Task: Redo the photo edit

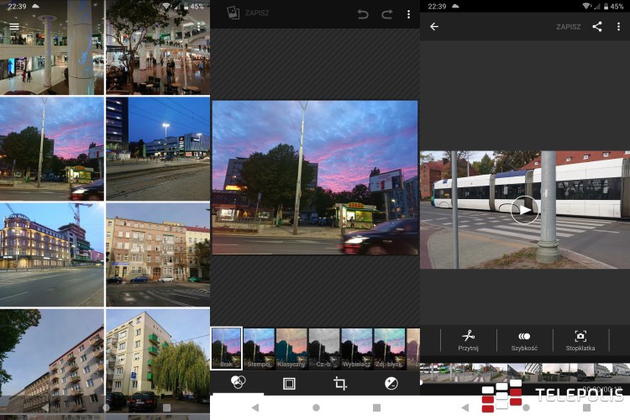Action: 386,14
